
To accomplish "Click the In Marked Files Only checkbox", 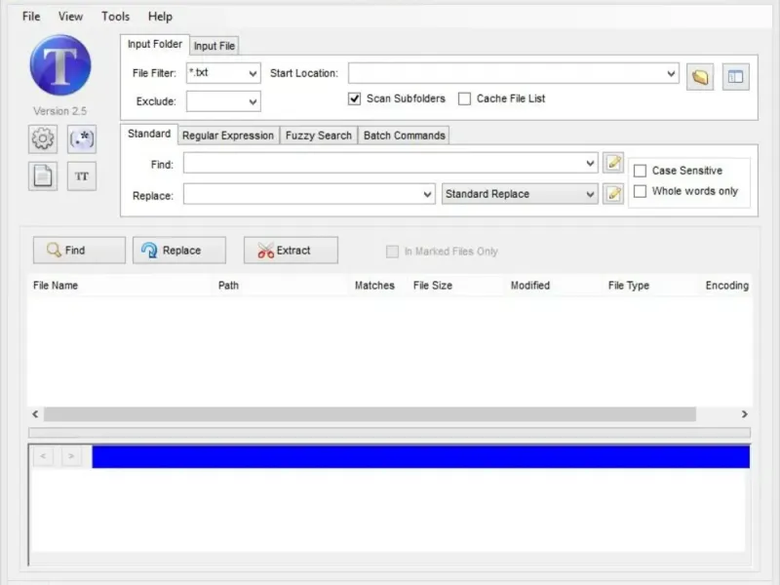I will tap(392, 252).
